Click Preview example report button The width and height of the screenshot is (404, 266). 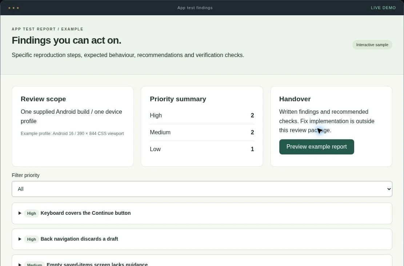316,147
